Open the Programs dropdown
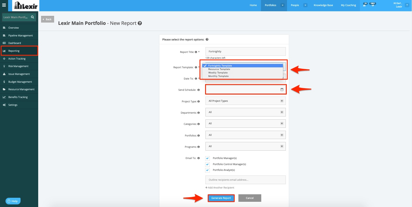 point(245,146)
